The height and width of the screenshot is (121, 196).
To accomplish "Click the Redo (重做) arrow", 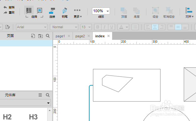I will 5,13.
